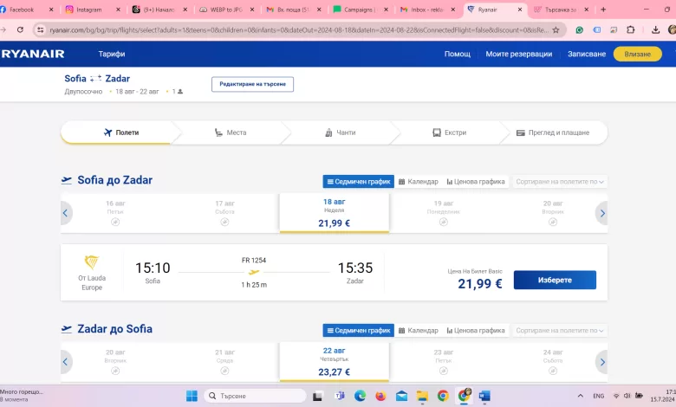Show earlier outbound dates with left arrow
676x407 pixels.
point(66,213)
